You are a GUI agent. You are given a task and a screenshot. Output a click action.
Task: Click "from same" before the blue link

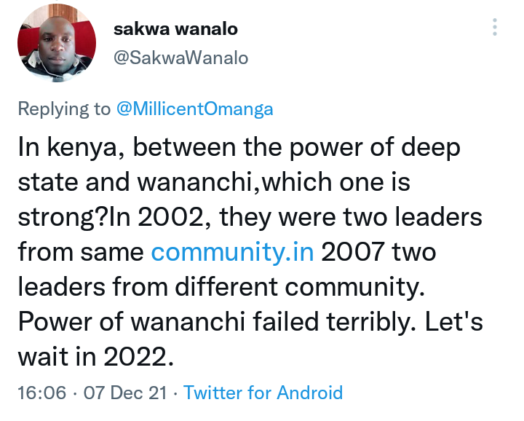click(x=81, y=252)
